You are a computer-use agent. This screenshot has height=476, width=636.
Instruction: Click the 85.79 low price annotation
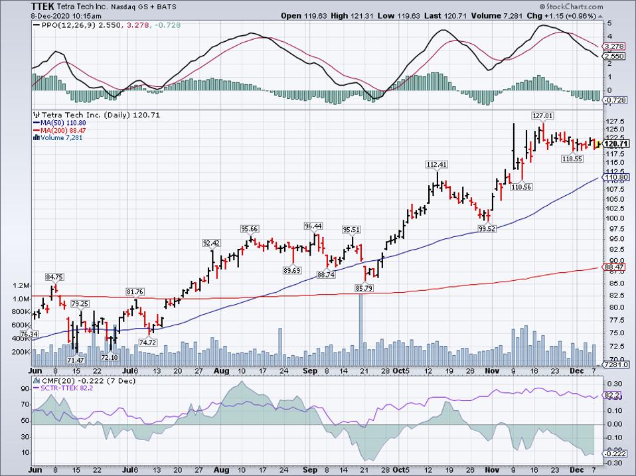pos(364,288)
